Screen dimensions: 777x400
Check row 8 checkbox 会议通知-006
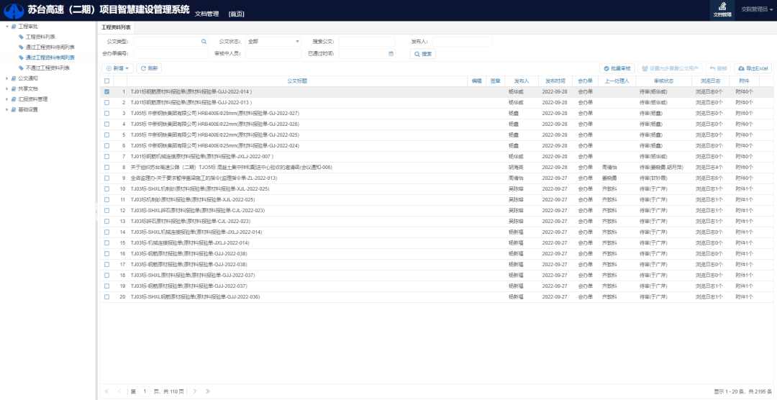coord(107,168)
